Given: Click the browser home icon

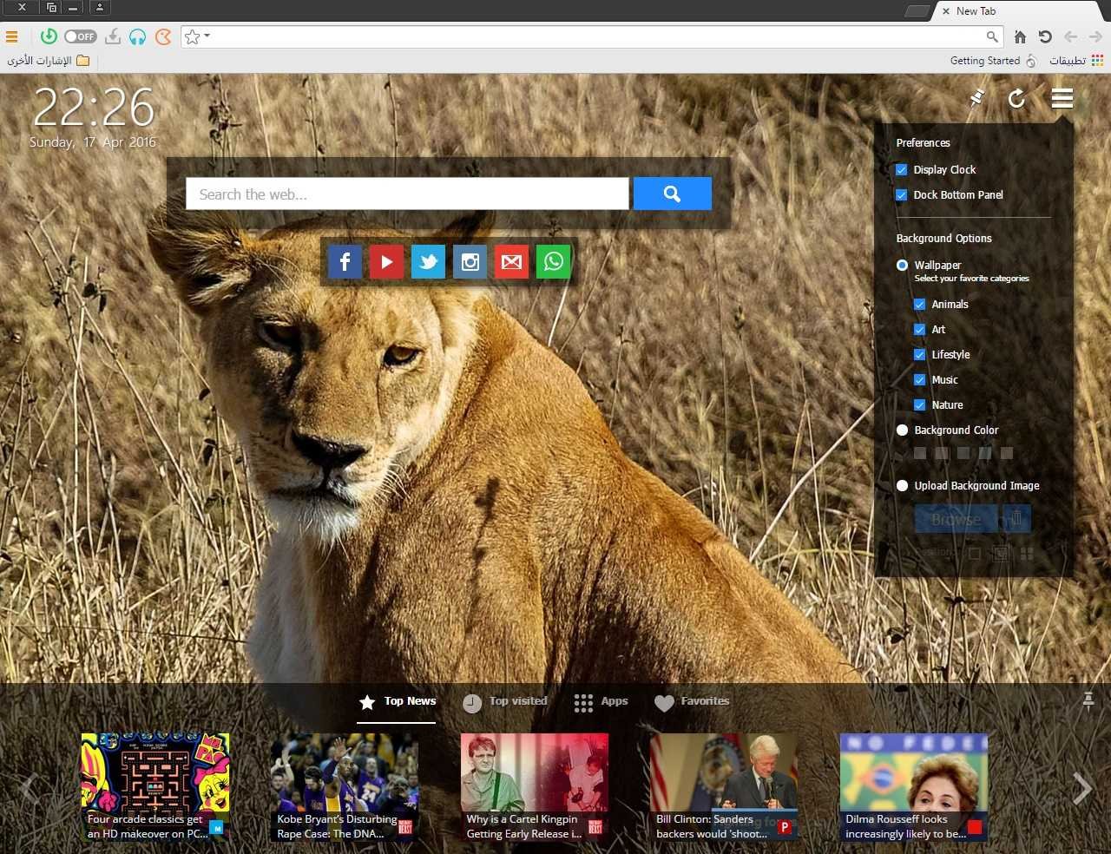Looking at the screenshot, I should (x=1020, y=36).
